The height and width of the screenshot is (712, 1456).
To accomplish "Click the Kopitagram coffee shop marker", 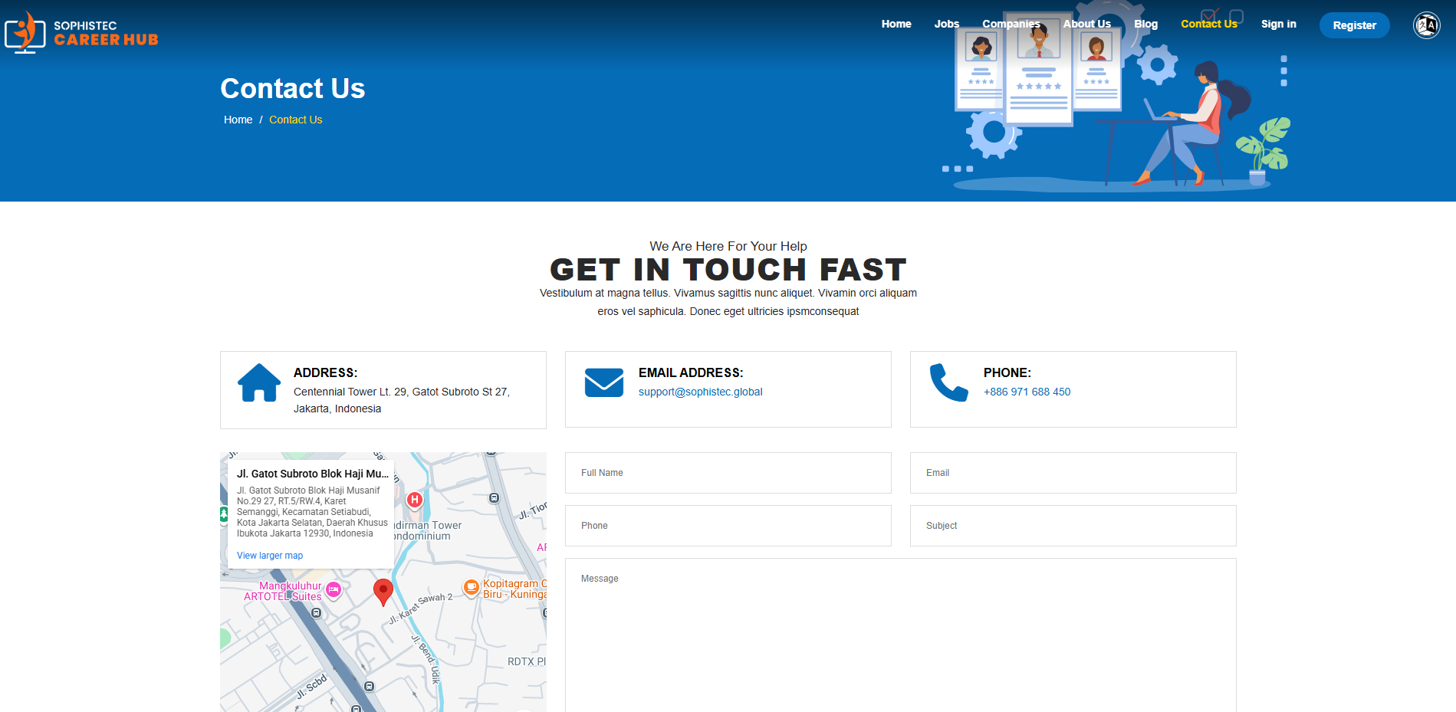I will click(471, 588).
